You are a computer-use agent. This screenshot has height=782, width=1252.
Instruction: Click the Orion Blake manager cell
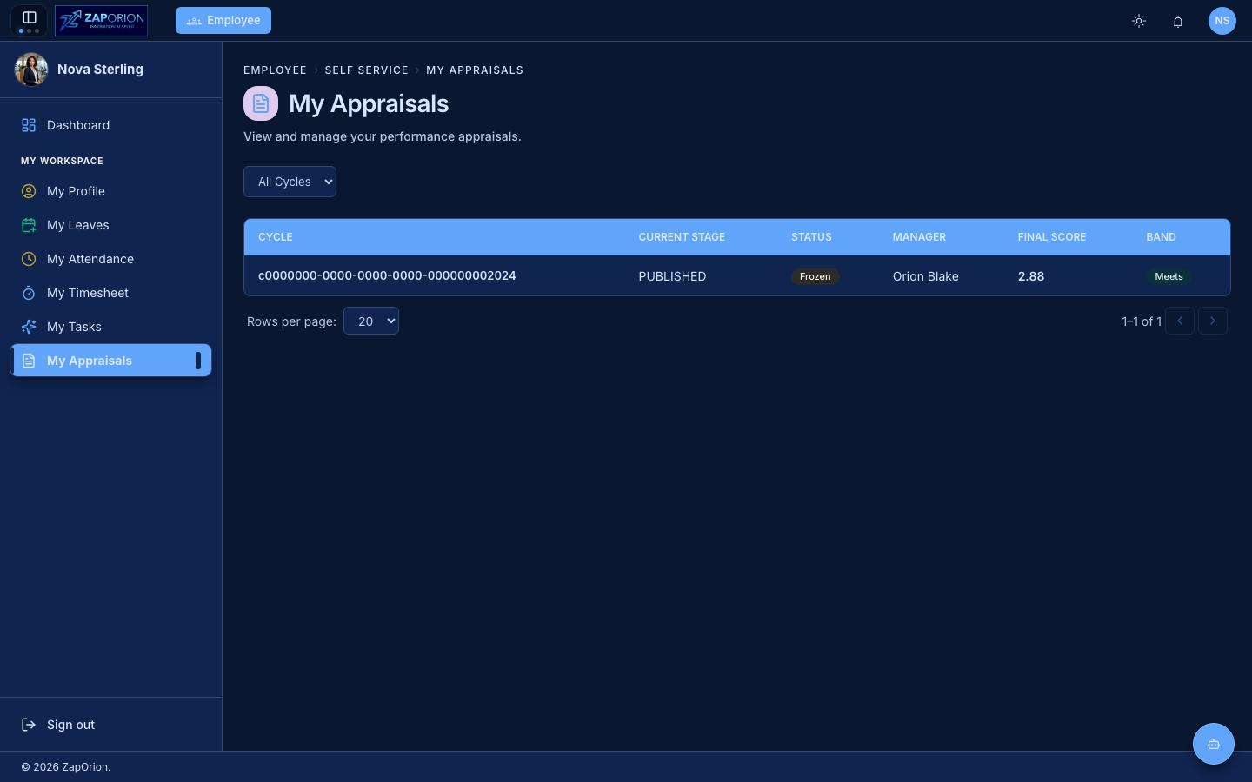(925, 276)
